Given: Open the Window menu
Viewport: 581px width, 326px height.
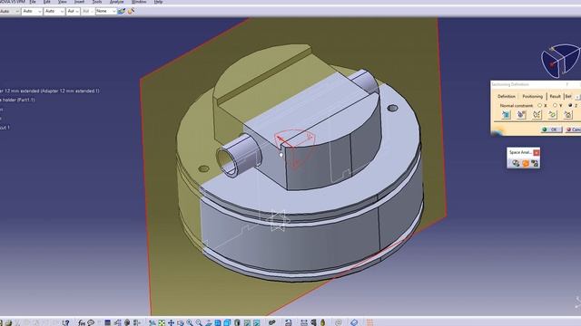Looking at the screenshot, I should click(x=139, y=2).
